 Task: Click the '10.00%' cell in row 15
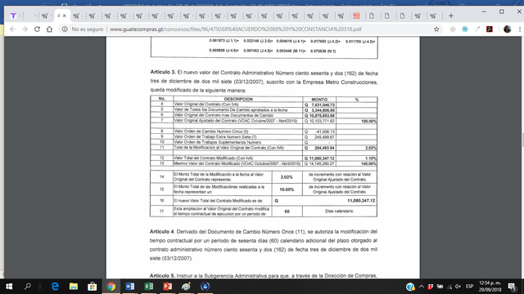tap(287, 189)
